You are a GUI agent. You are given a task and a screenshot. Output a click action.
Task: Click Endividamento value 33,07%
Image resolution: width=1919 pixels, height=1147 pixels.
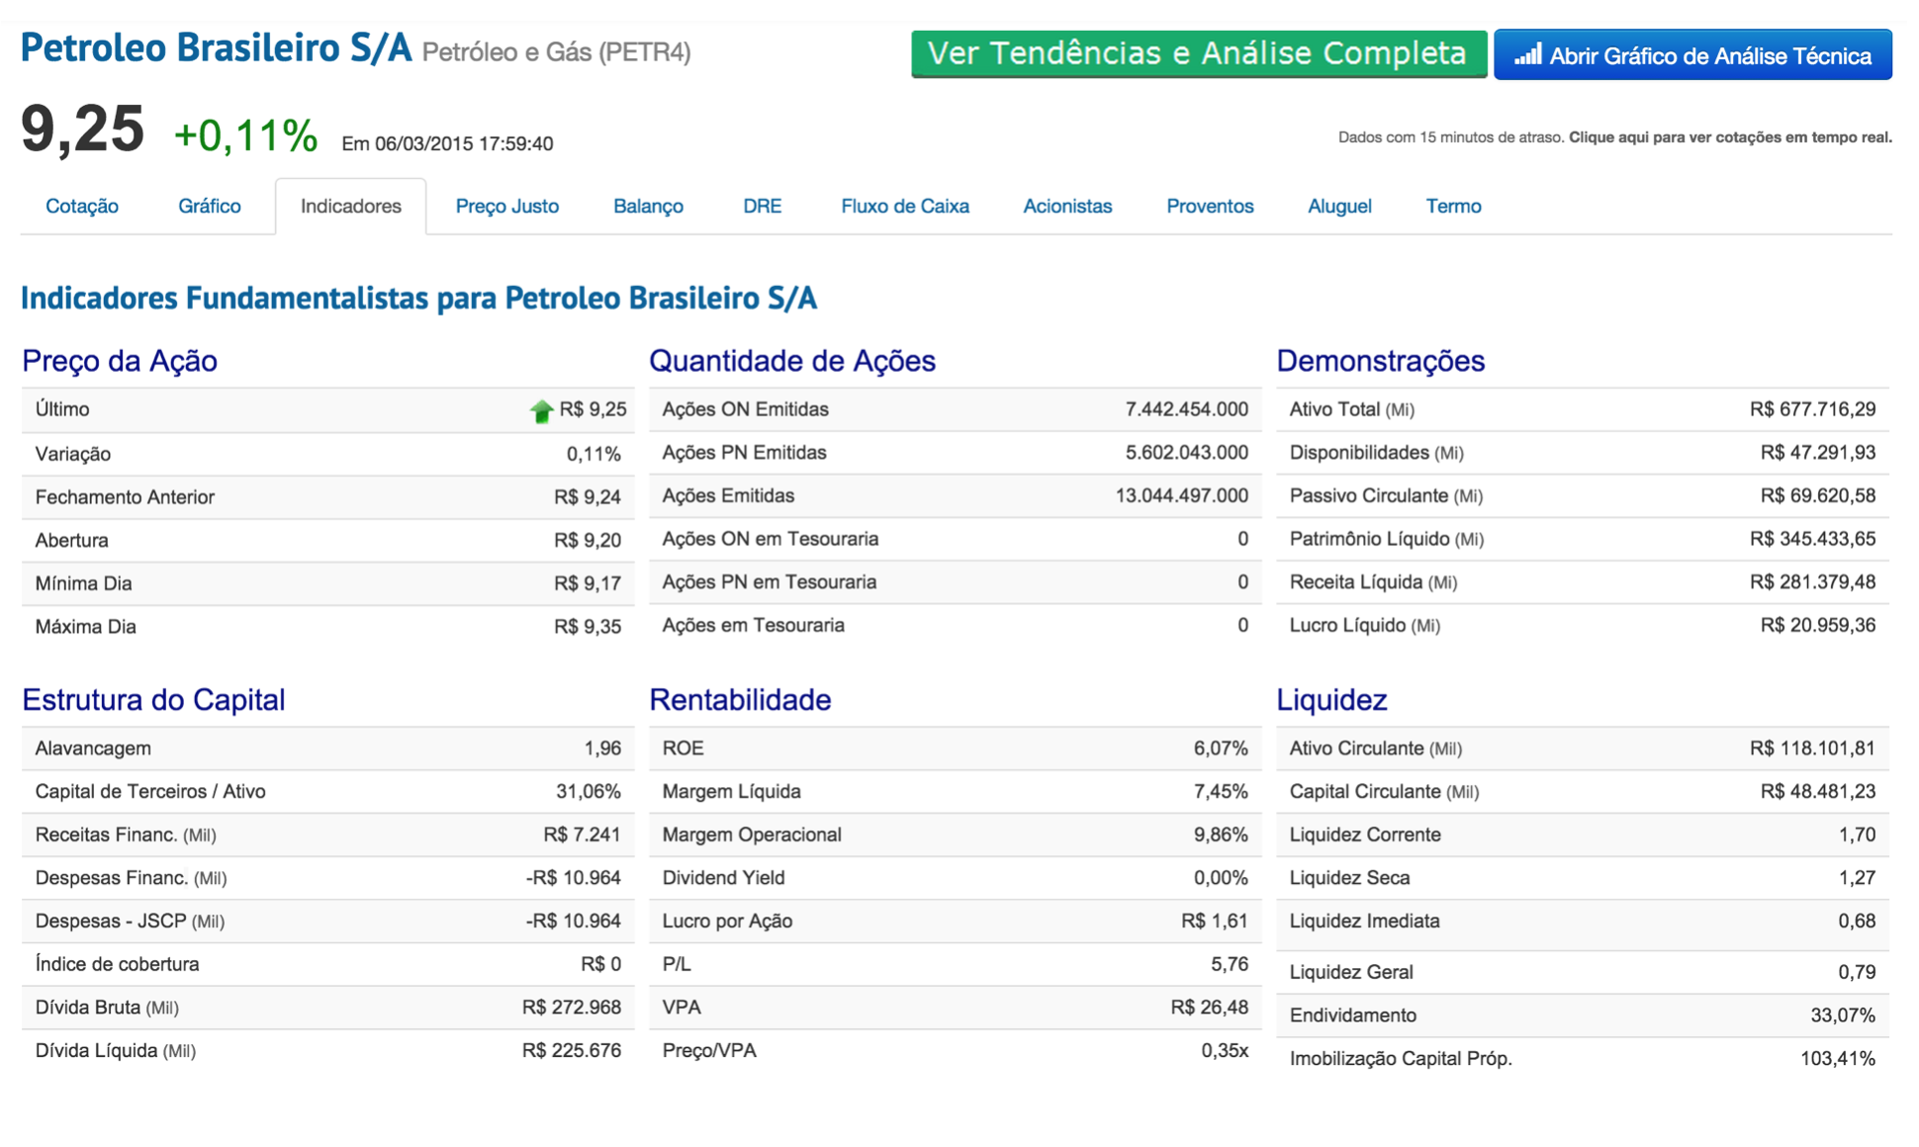coord(1843,1015)
